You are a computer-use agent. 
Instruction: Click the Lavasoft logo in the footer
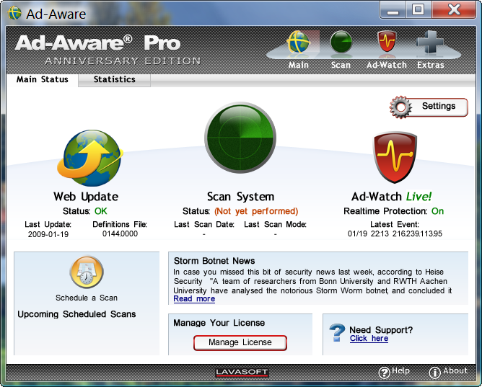pyautogui.click(x=242, y=373)
